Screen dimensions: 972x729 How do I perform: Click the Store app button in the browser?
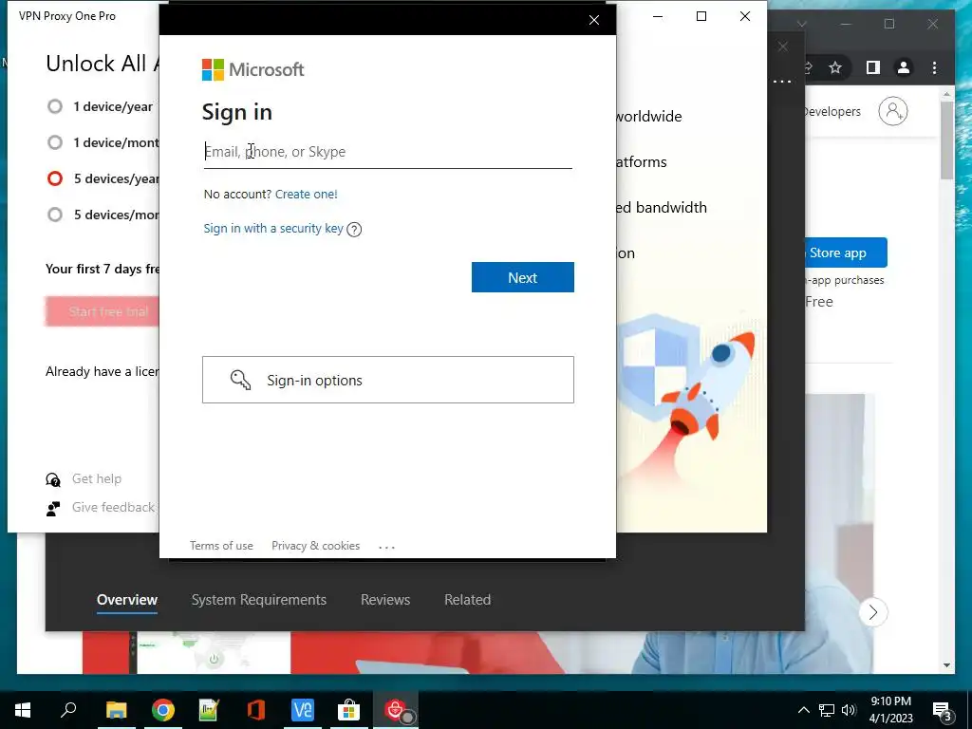click(x=846, y=252)
